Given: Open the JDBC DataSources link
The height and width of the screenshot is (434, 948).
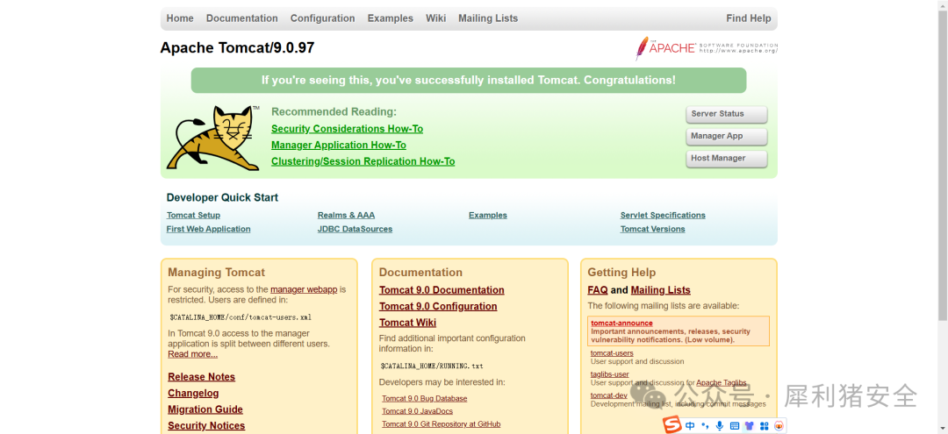Looking at the screenshot, I should pyautogui.click(x=355, y=229).
